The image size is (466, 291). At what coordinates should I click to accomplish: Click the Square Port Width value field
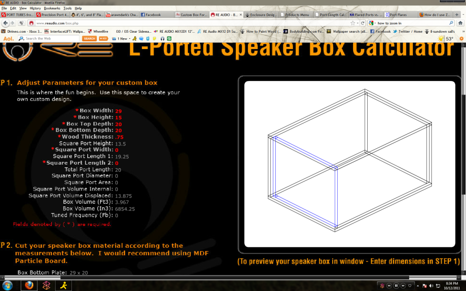pos(117,150)
